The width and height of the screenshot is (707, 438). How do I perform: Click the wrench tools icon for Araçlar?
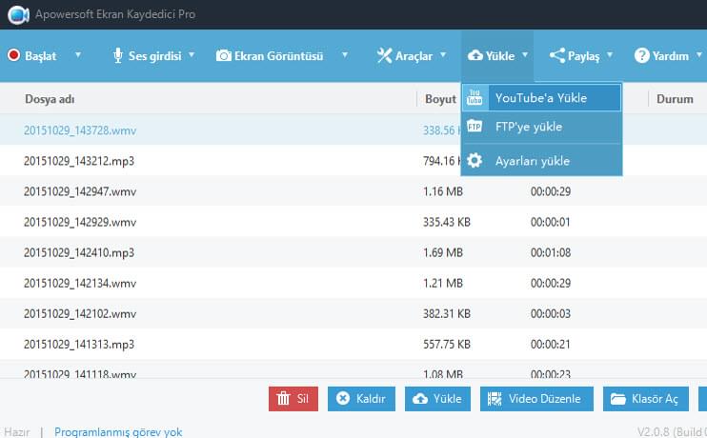tap(384, 56)
